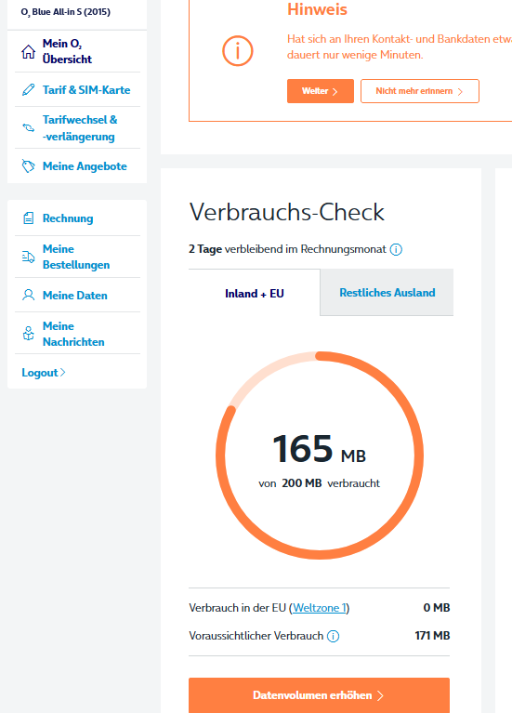This screenshot has height=713, width=512.
Task: Click the price tag icon beside Meine Angebote
Action: pos(28,166)
